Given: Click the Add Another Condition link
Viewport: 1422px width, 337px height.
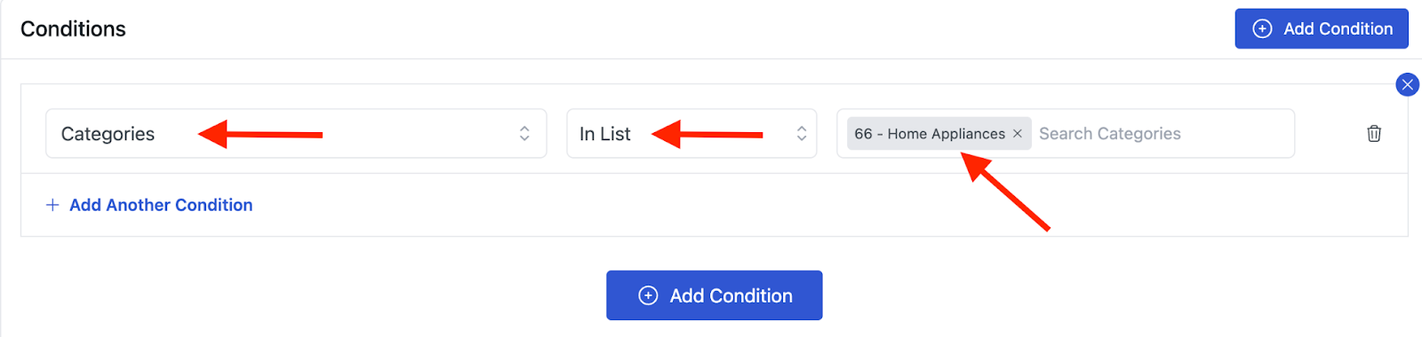Looking at the screenshot, I should (x=161, y=205).
